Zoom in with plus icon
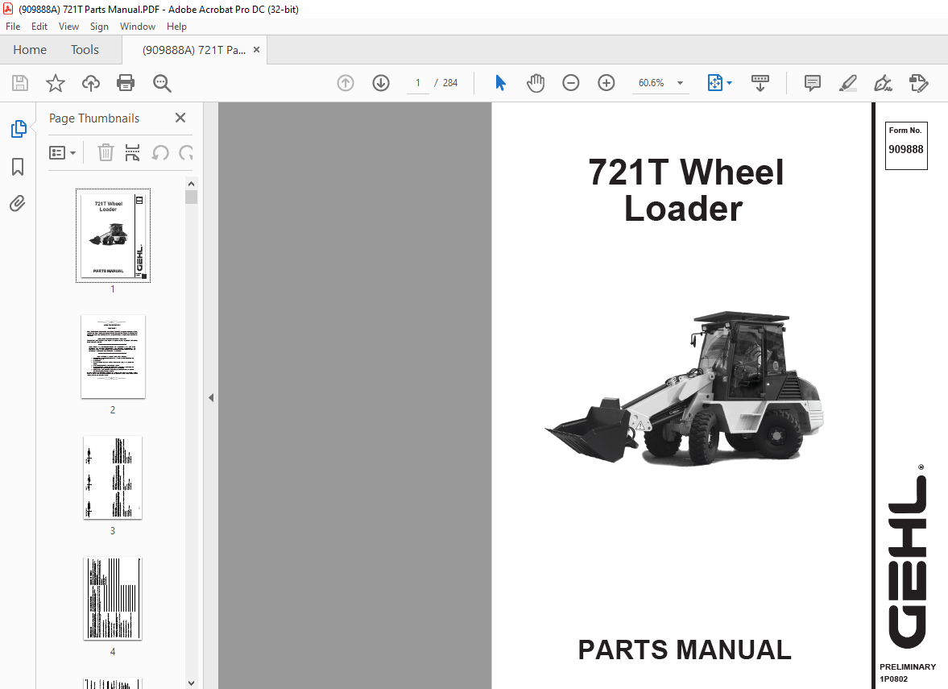This screenshot has height=689, width=948. 606,83
